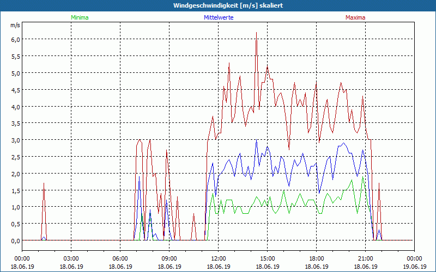Click the 15:00 time axis label

coord(268,259)
